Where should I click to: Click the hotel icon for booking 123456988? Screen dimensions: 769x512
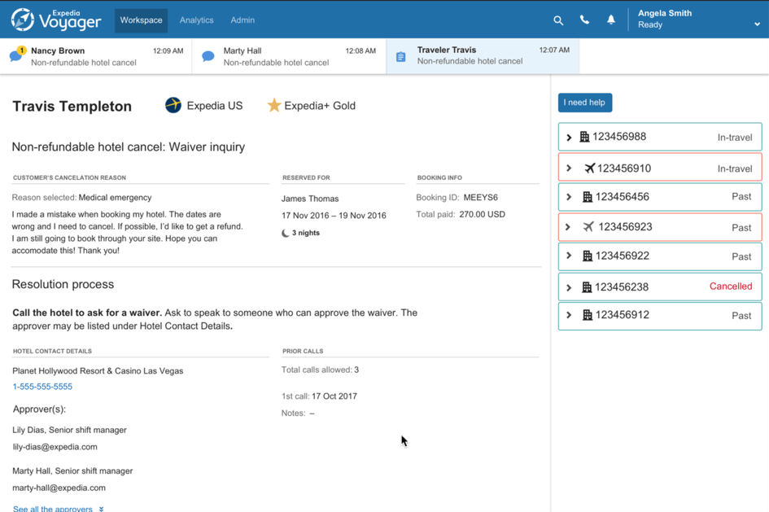(x=584, y=137)
